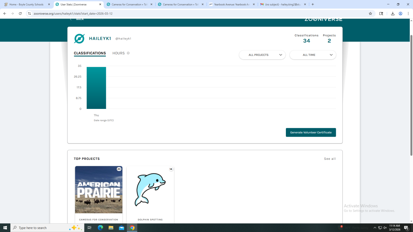Switch to the Yearbook Avenue browser tab
This screenshot has width=413, height=232.
[232, 5]
